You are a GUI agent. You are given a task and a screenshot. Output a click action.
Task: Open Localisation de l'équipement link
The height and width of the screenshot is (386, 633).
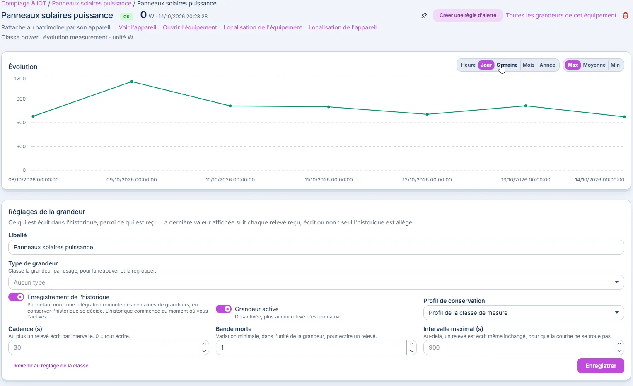coord(263,27)
